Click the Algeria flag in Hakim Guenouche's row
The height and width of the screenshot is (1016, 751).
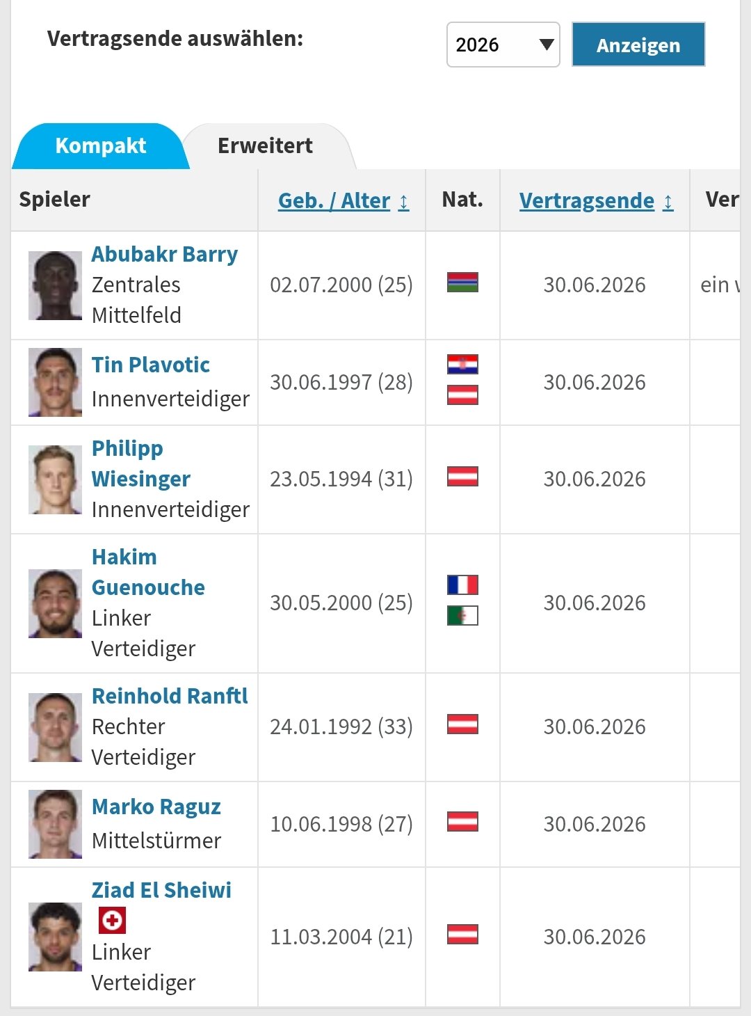click(462, 616)
